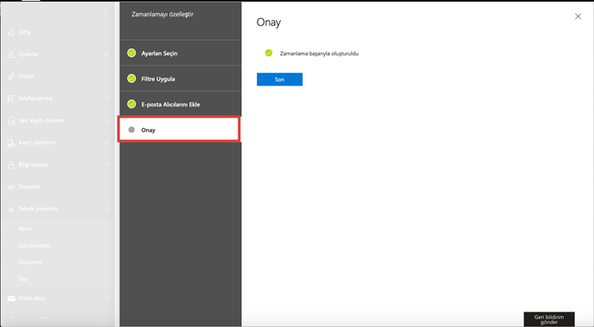Click the Sınıflandırma list icon

click(x=11, y=99)
